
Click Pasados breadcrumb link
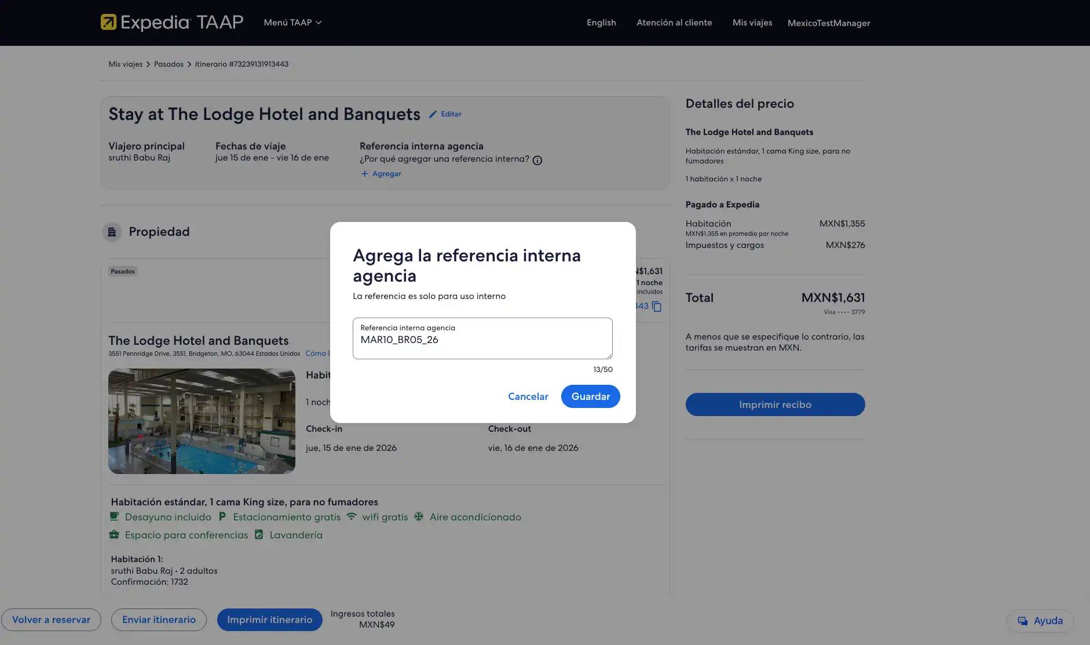pos(169,64)
